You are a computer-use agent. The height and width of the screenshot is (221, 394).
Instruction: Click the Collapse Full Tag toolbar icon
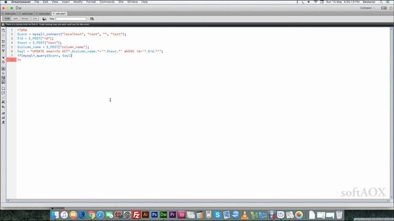(3, 42)
